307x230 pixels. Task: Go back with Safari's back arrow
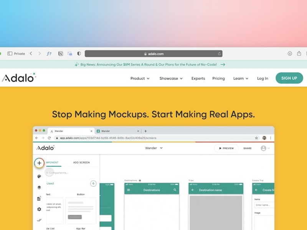click(31, 54)
